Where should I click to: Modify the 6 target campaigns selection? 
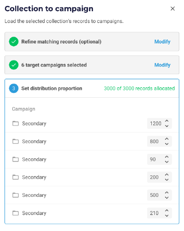(x=162, y=65)
